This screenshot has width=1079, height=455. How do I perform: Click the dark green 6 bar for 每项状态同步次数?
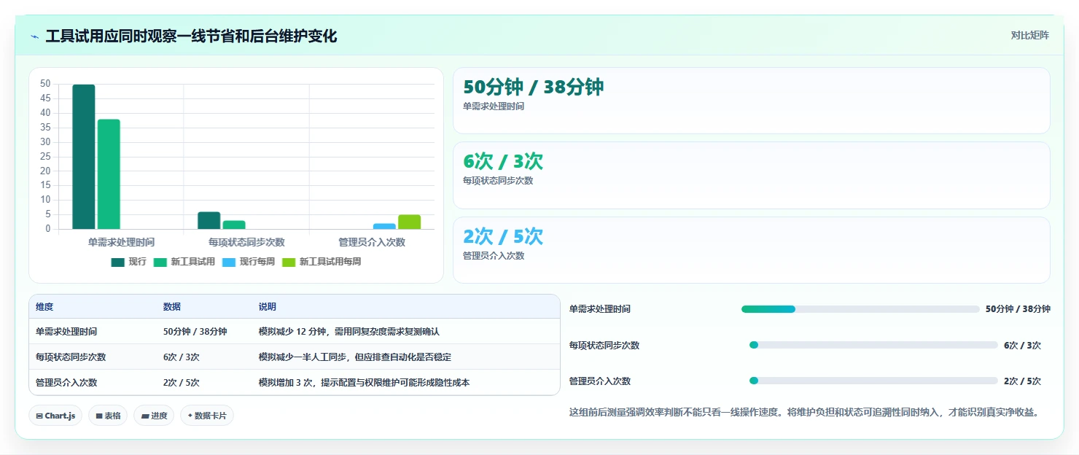pyautogui.click(x=209, y=220)
